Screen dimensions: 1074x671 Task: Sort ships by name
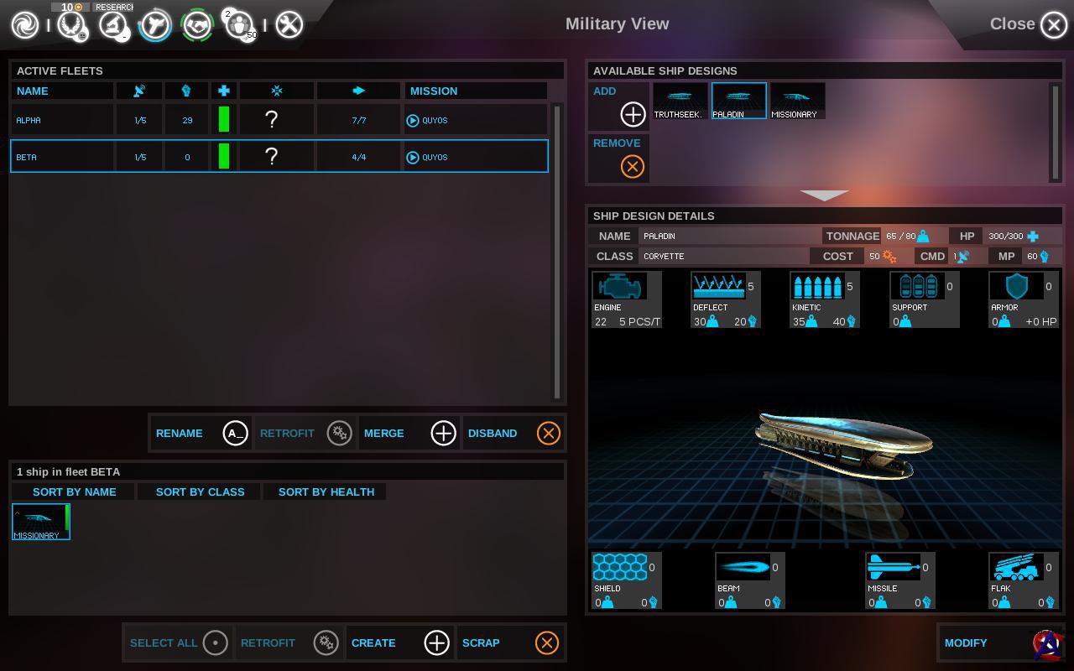point(74,492)
